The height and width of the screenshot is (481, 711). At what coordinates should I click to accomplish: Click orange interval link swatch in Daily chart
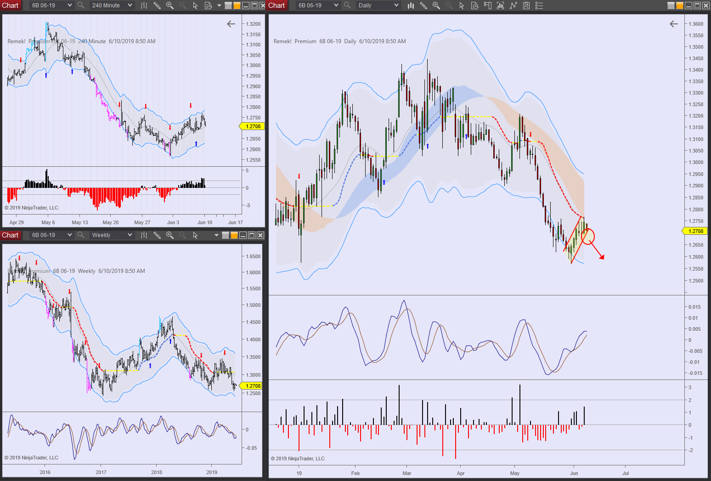[x=679, y=6]
